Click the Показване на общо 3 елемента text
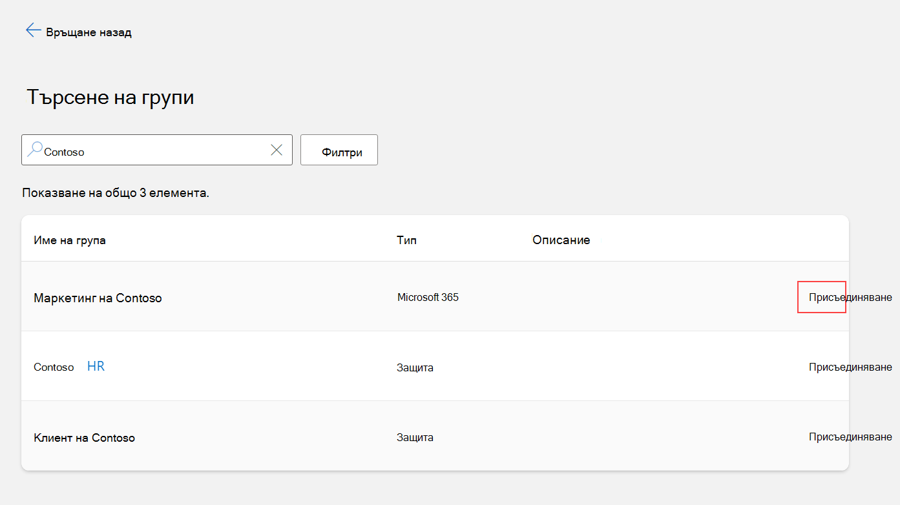Screen dimensions: 900x505 [116, 192]
